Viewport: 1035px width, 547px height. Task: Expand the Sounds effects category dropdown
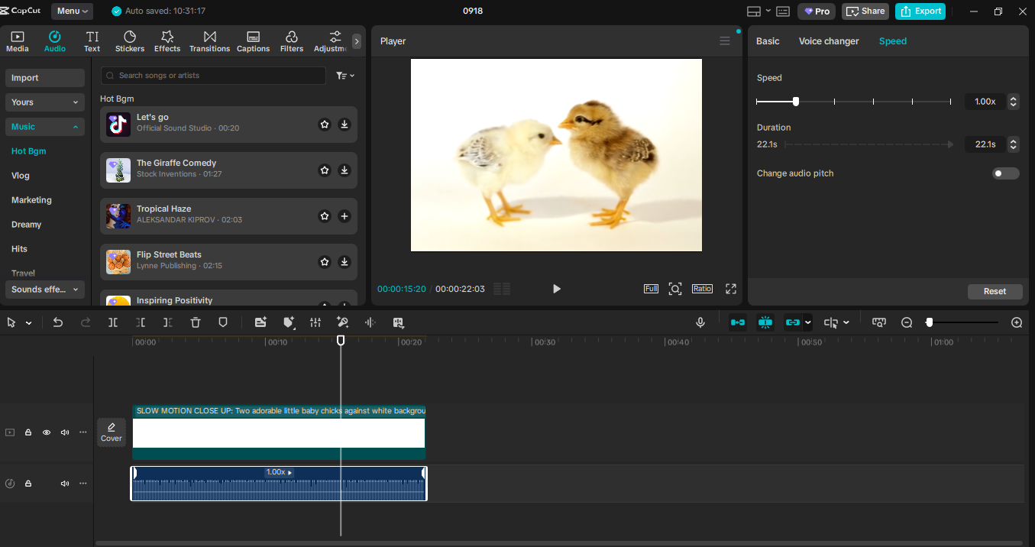(45, 290)
